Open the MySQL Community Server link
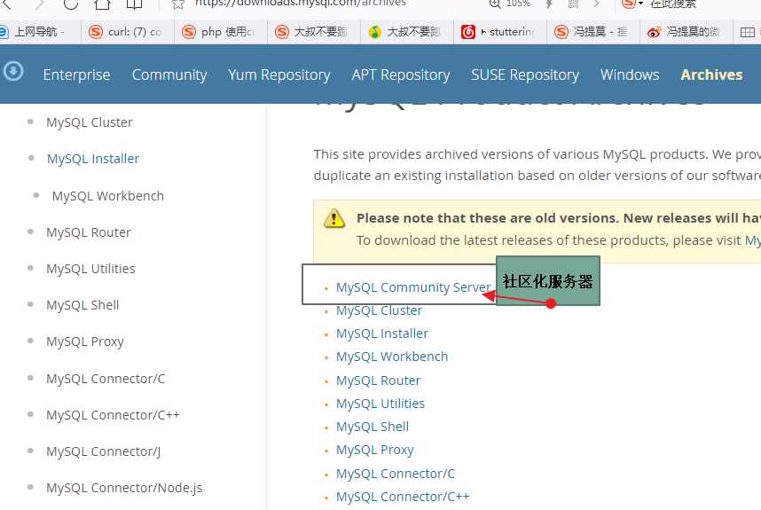This screenshot has height=510, width=761. [x=413, y=287]
